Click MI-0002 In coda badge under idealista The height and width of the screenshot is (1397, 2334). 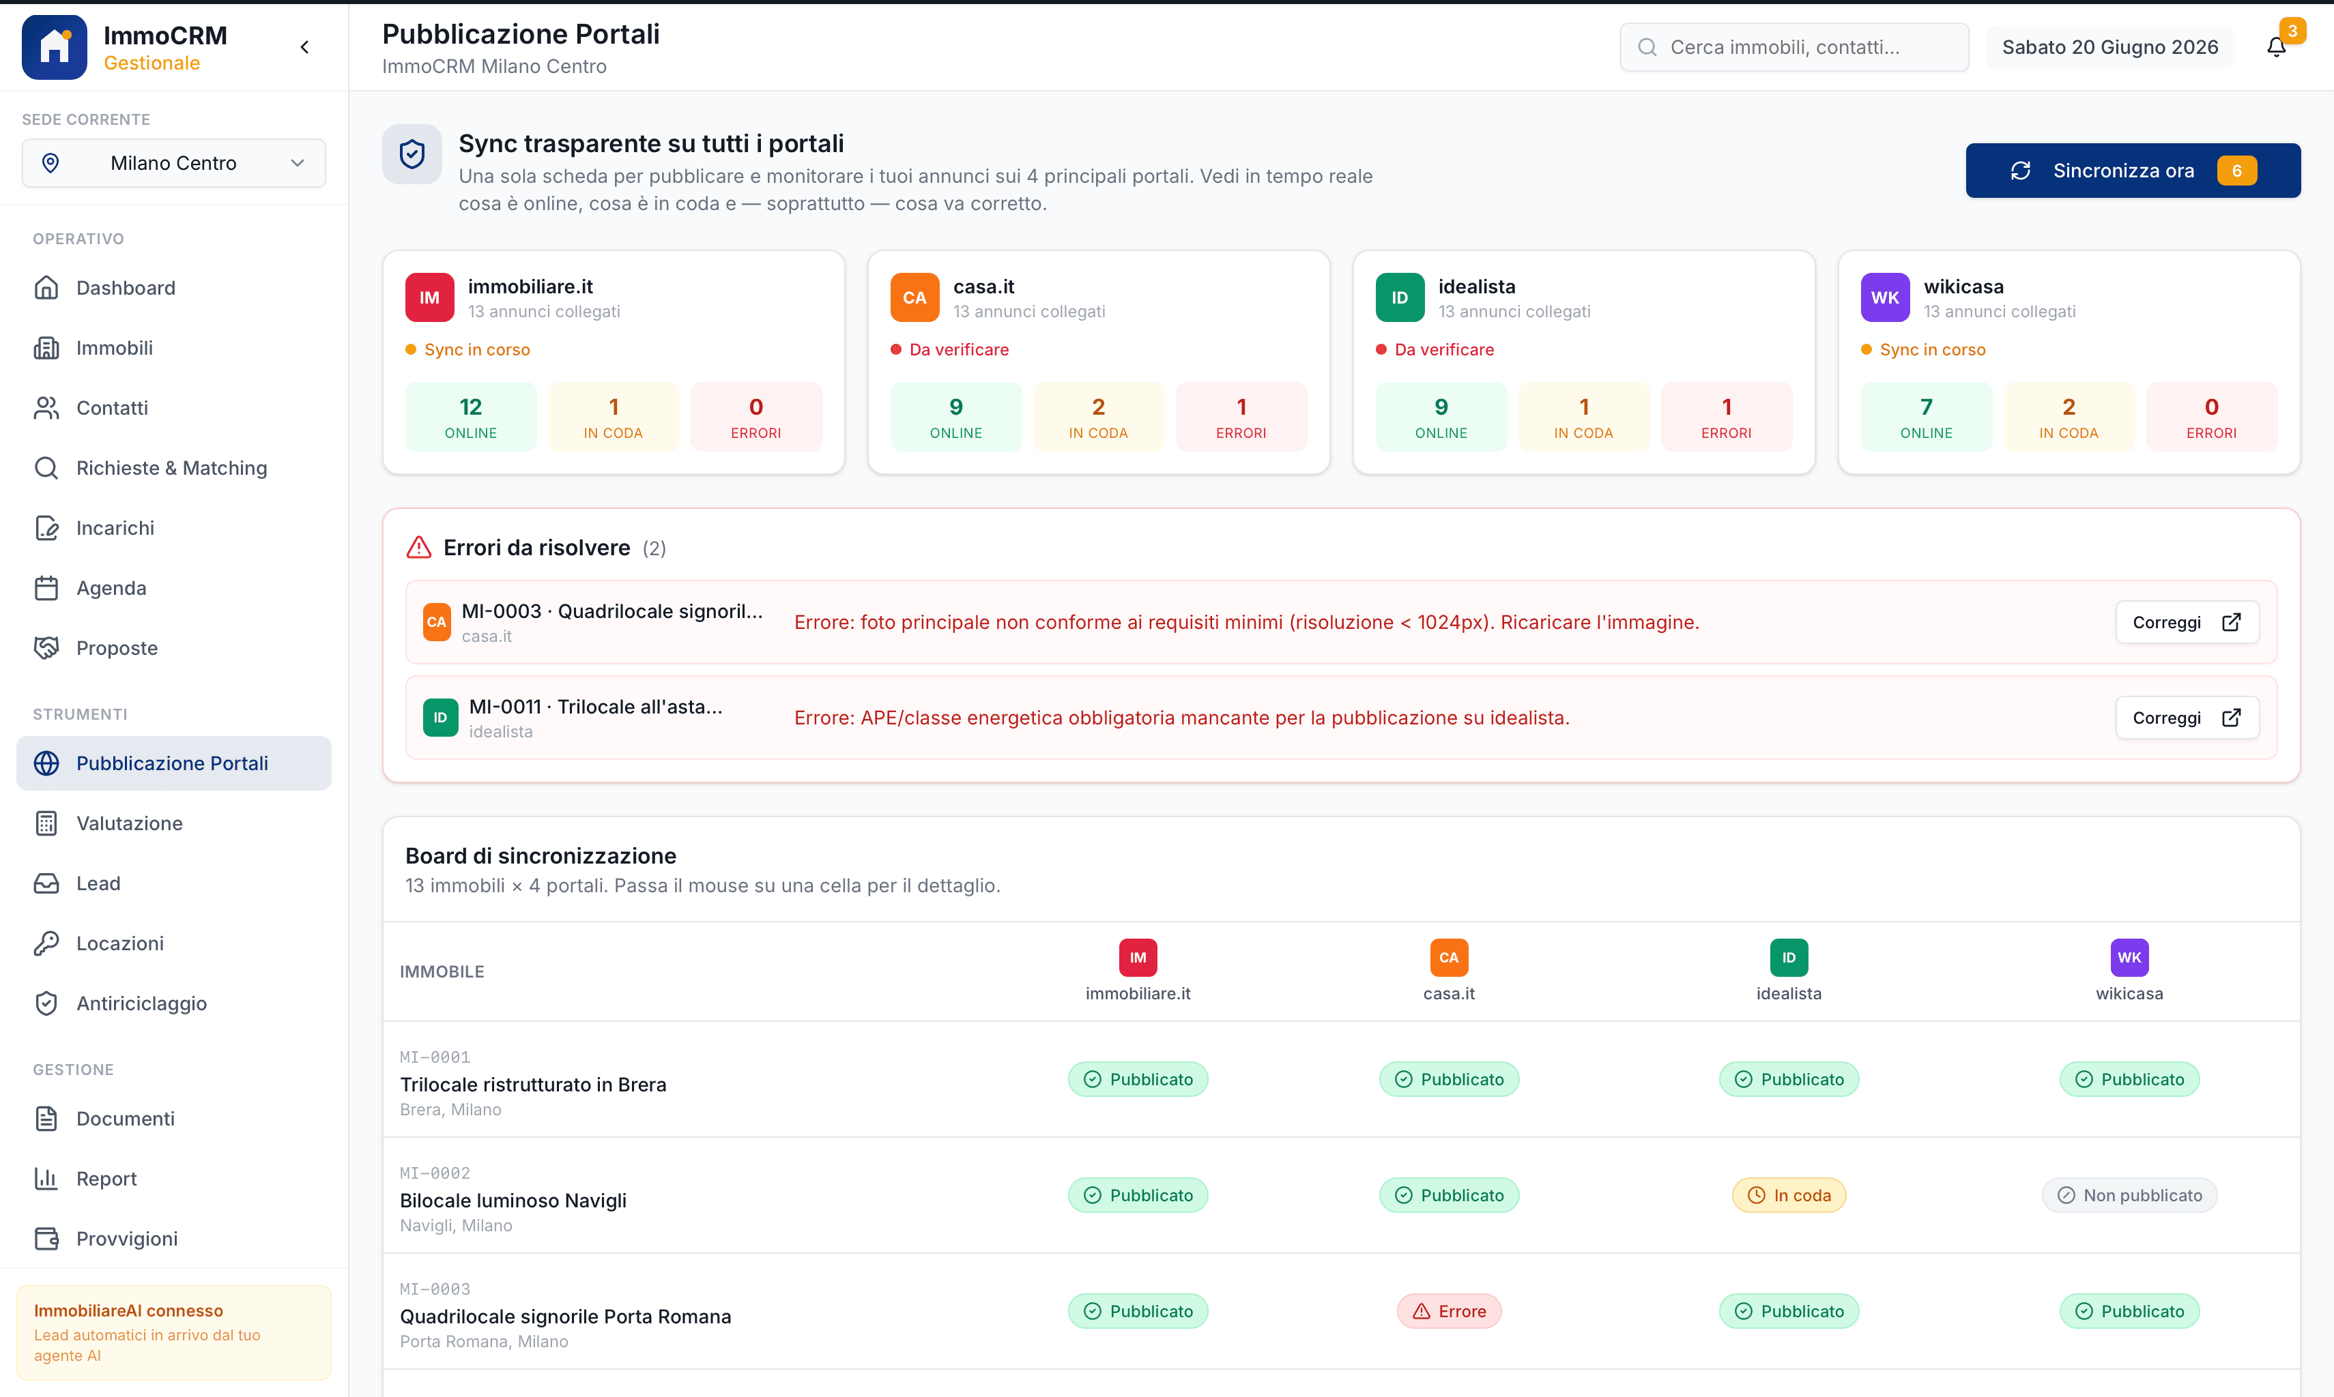(1789, 1196)
